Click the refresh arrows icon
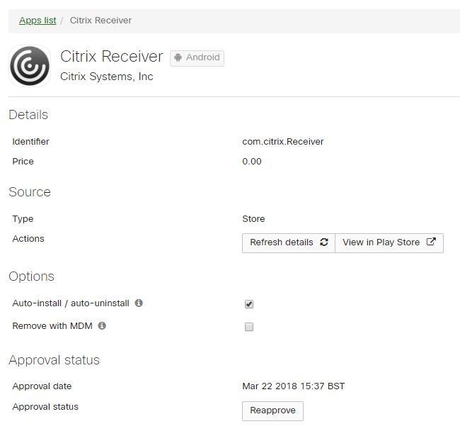This screenshot has width=460, height=436. [x=324, y=242]
